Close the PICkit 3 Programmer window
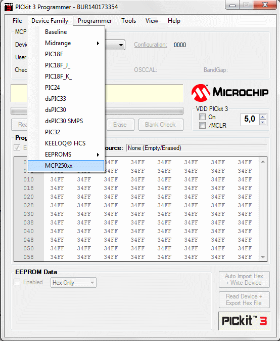 point(265,5)
